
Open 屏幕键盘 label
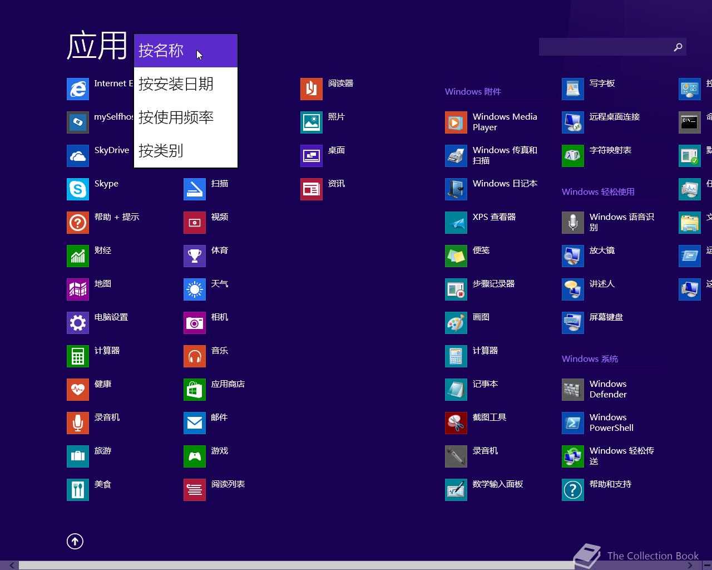pos(606,317)
